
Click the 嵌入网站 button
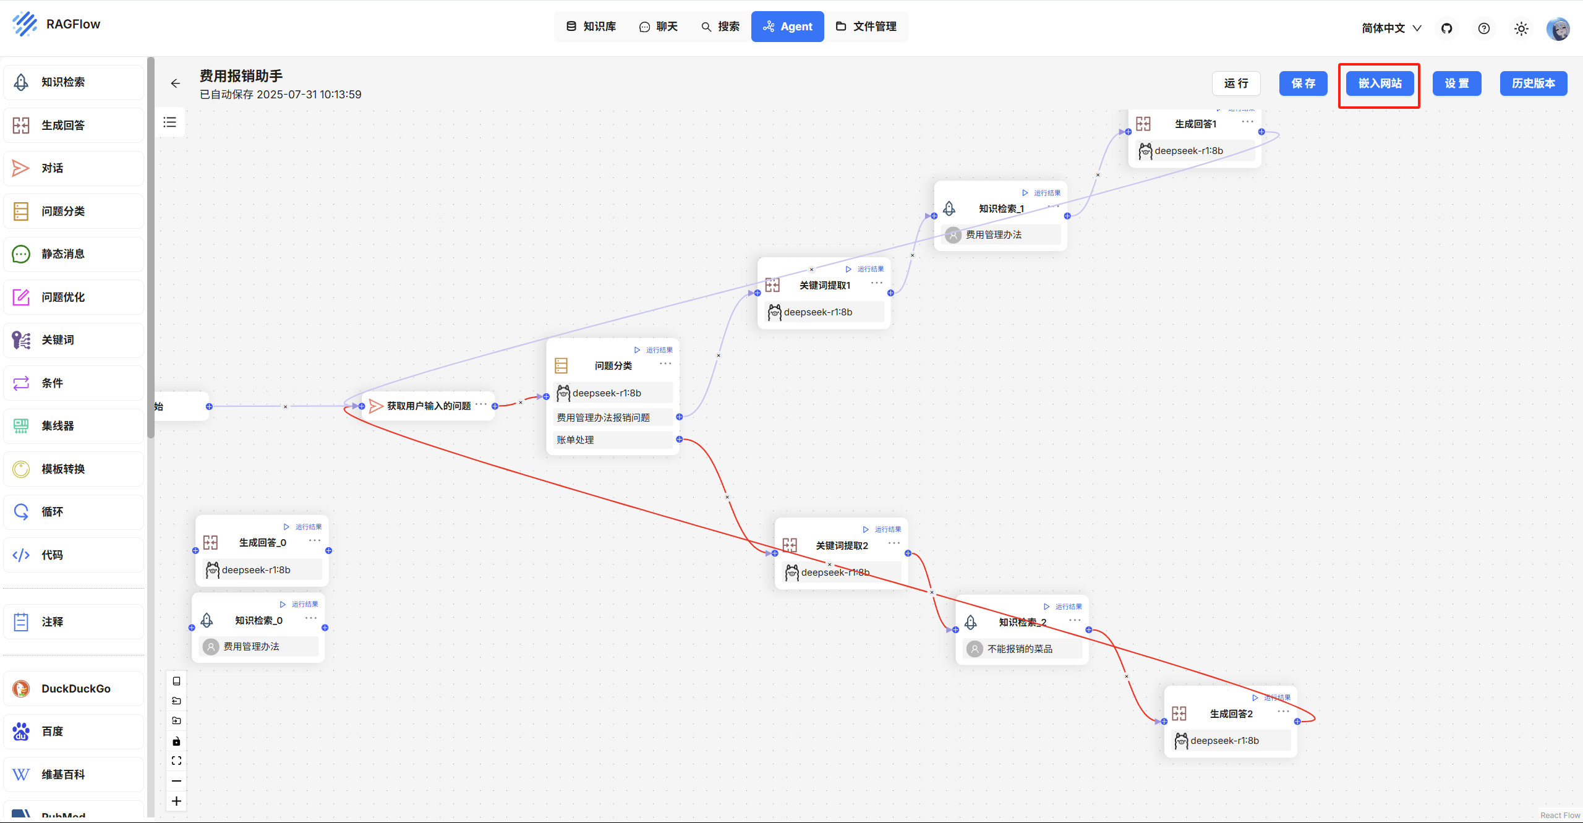1378,83
